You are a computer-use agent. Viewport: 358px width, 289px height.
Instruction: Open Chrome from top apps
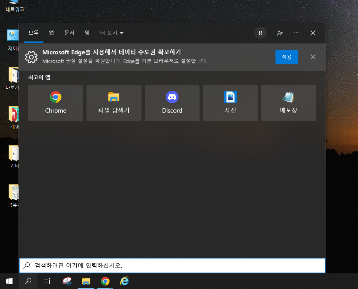(x=56, y=103)
